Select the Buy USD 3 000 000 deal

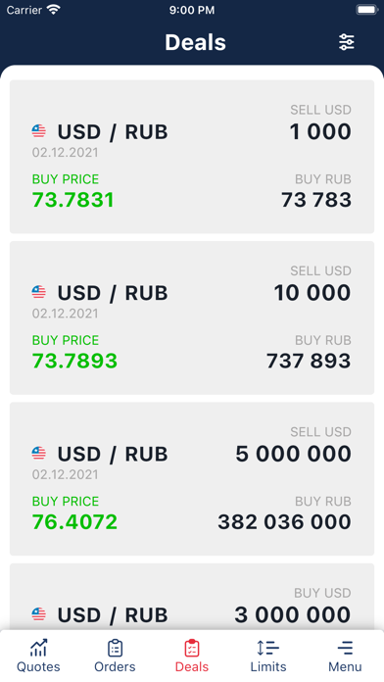[192, 597]
